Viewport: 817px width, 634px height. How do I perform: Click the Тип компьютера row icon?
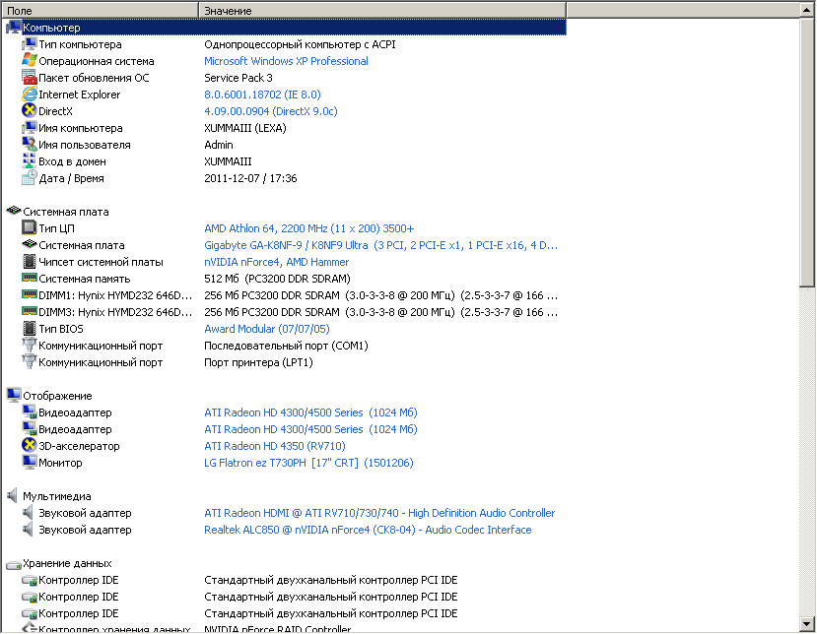30,44
